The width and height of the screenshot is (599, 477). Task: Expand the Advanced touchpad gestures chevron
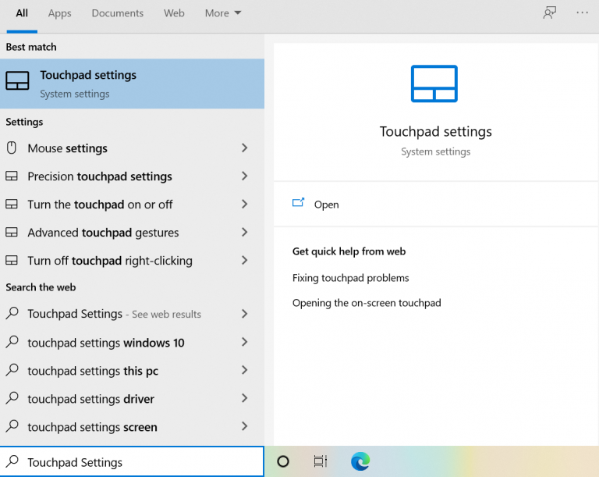click(244, 232)
